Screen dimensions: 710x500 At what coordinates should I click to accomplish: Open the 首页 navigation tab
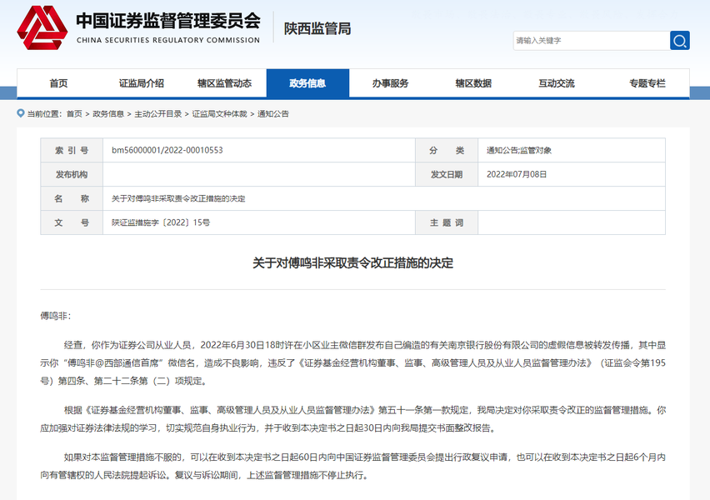(58, 83)
